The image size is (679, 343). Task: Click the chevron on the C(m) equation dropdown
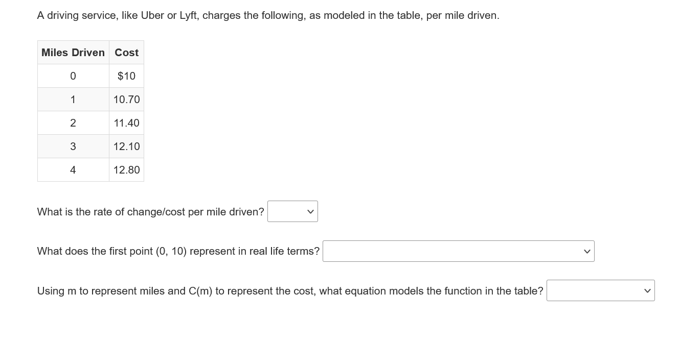647,290
